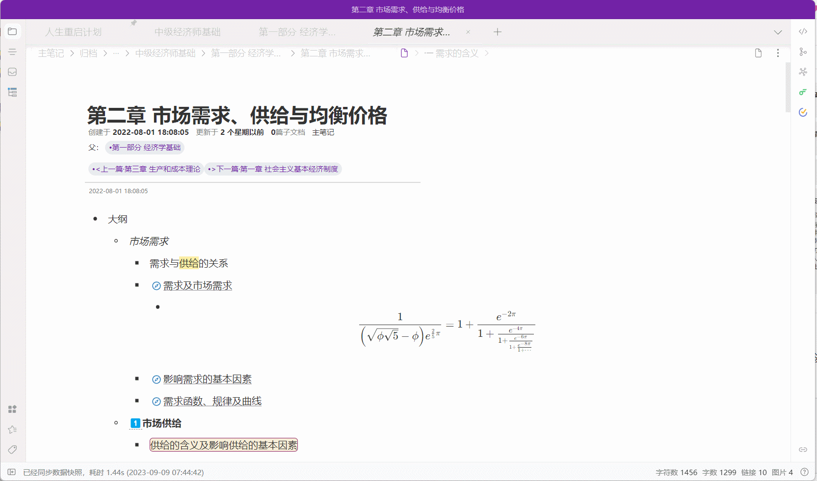Open the tags panel via tag icon
817x481 pixels.
pos(12,450)
